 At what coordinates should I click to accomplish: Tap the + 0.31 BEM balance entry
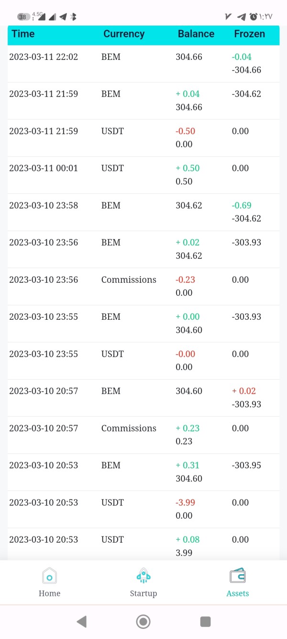tap(188, 465)
